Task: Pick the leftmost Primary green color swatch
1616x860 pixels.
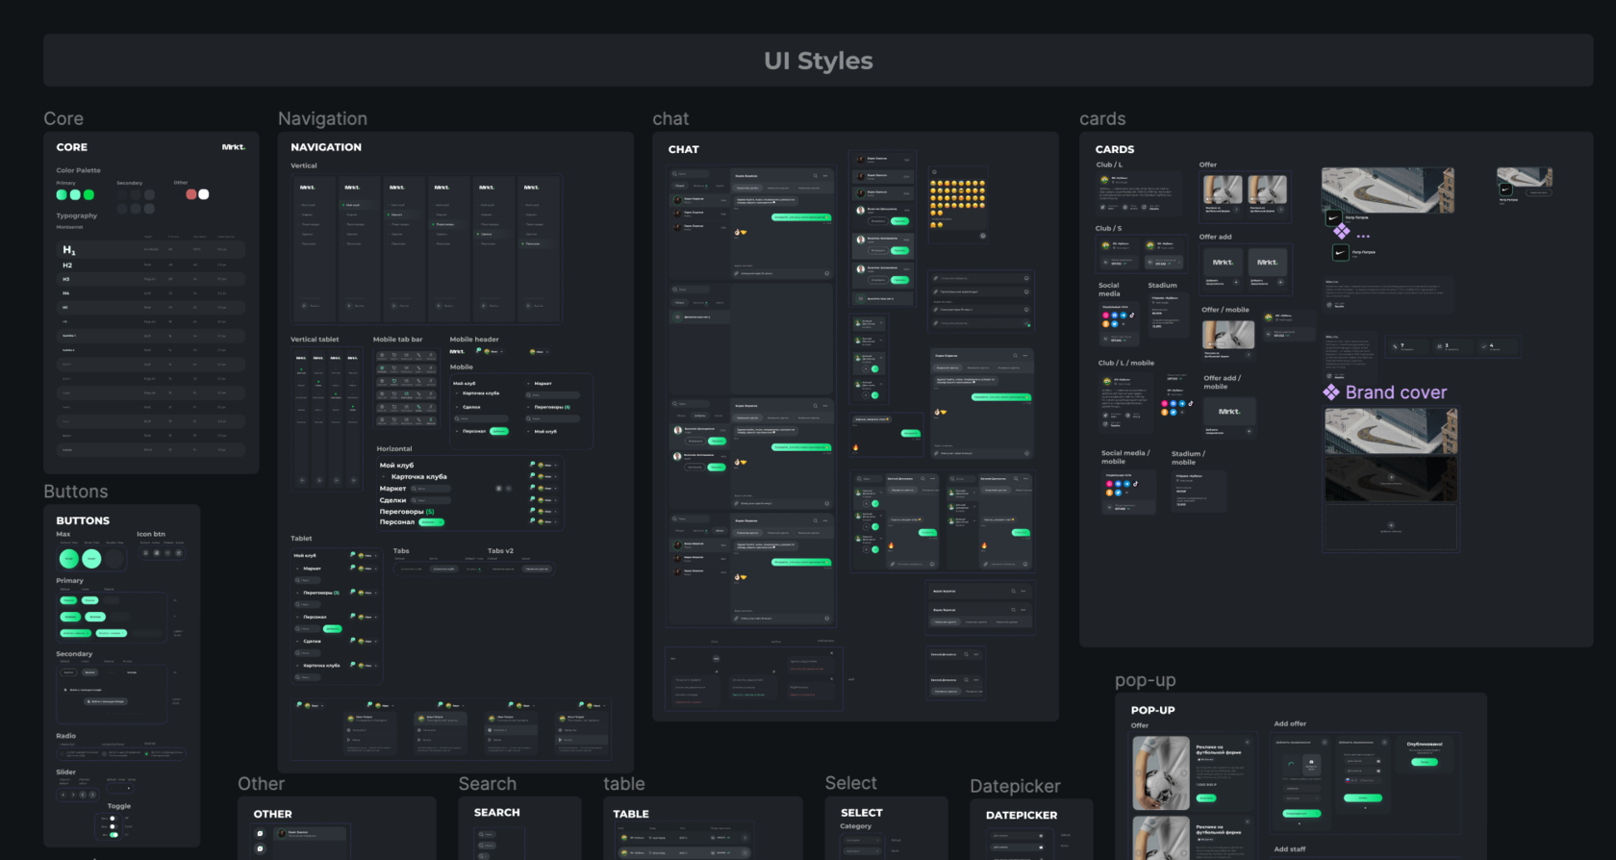Action: 62,194
